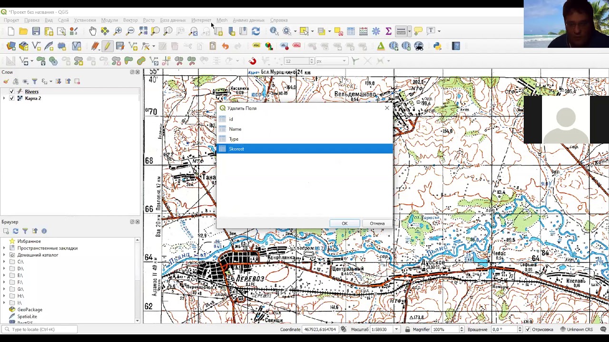Screen dimensions: 609x342
Task: Expand the Домашний каталог node
Action: point(4,255)
